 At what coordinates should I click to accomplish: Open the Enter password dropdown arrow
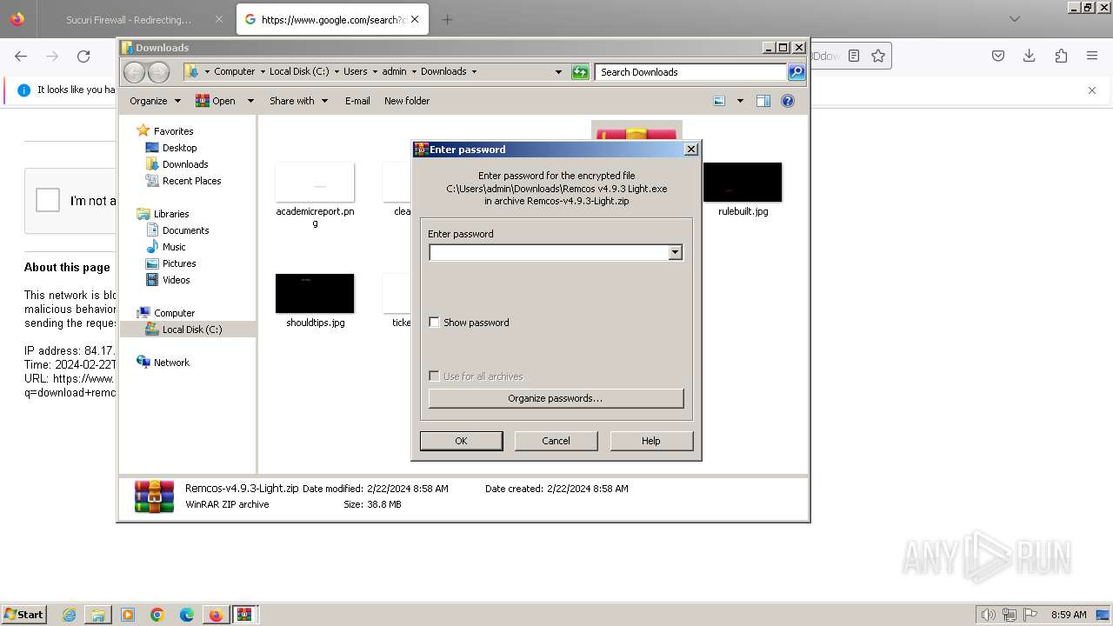[x=675, y=252]
